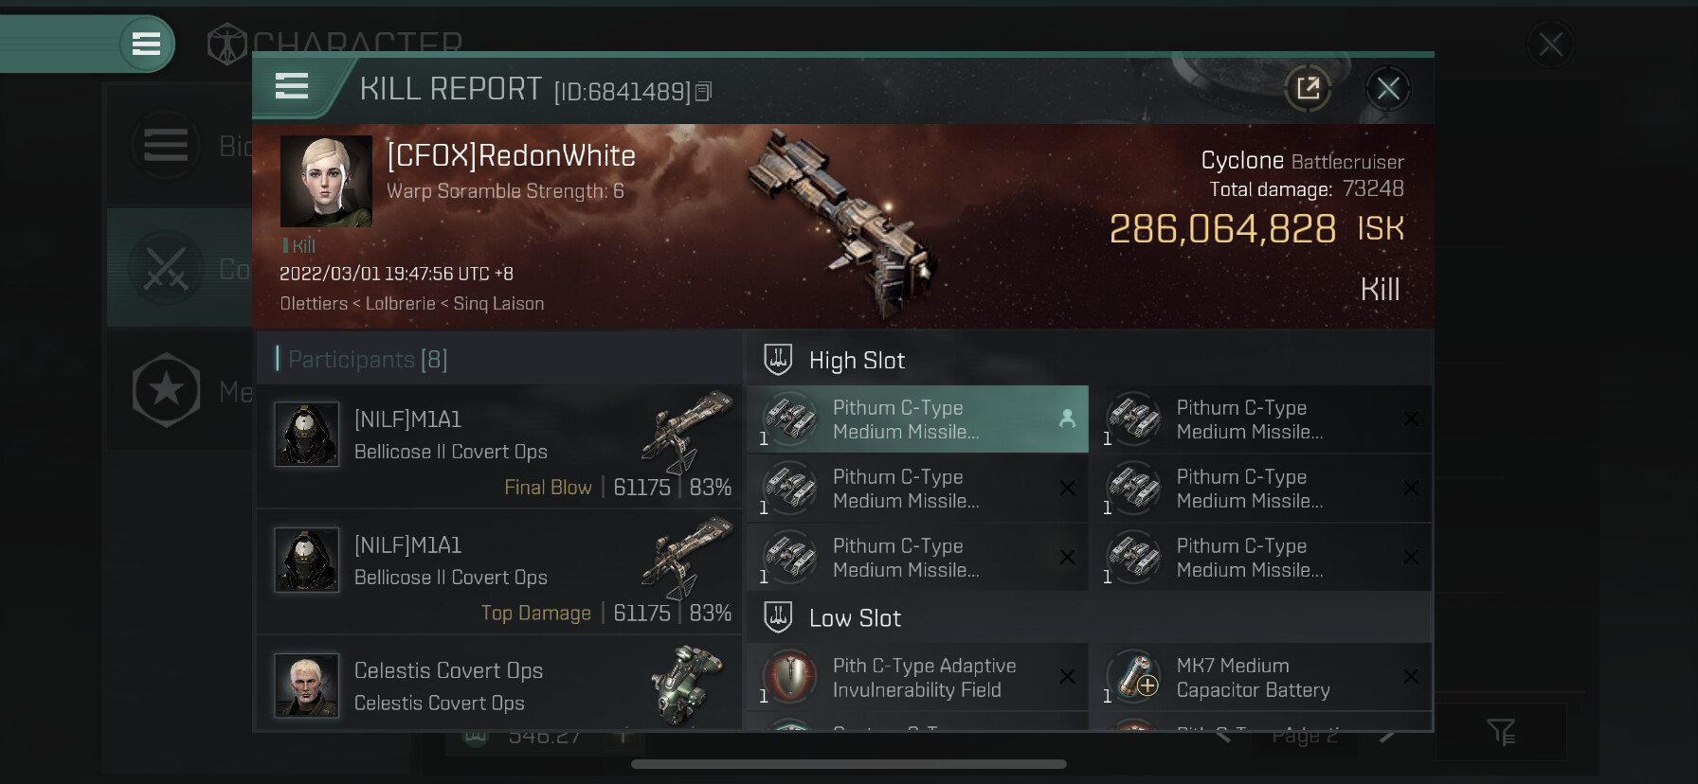This screenshot has height=784, width=1698.
Task: Close the Character screen
Action: (x=1550, y=44)
